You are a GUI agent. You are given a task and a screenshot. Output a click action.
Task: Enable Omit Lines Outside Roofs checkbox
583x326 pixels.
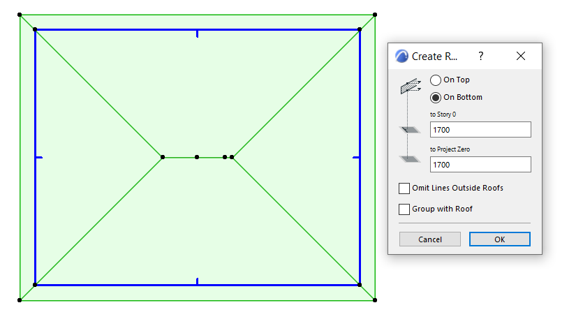click(404, 188)
